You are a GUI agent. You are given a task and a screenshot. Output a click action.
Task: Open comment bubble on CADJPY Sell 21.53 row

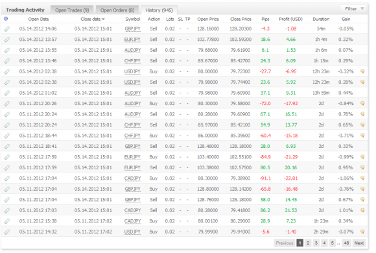(x=362, y=210)
